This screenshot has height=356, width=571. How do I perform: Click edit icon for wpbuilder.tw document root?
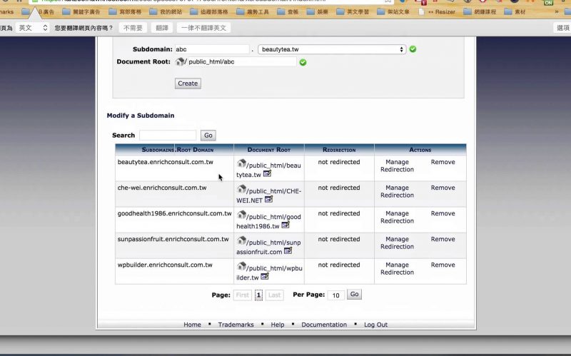265,277
